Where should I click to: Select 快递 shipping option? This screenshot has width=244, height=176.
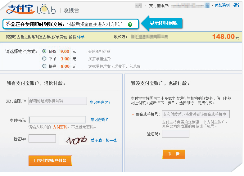(x=44, y=66)
